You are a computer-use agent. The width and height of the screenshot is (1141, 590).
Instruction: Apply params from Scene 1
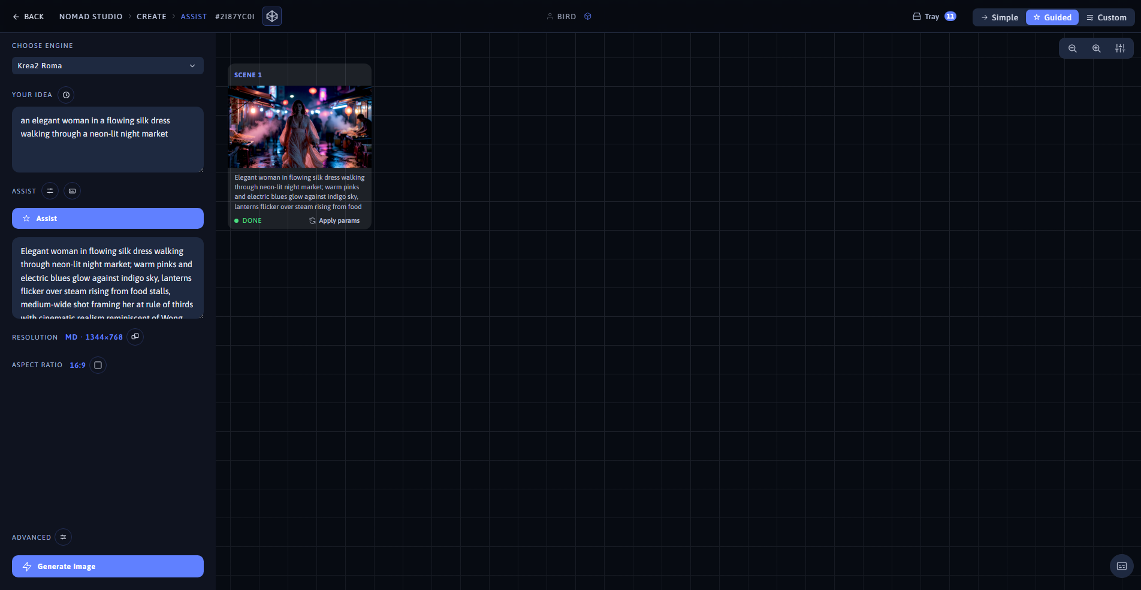334,221
